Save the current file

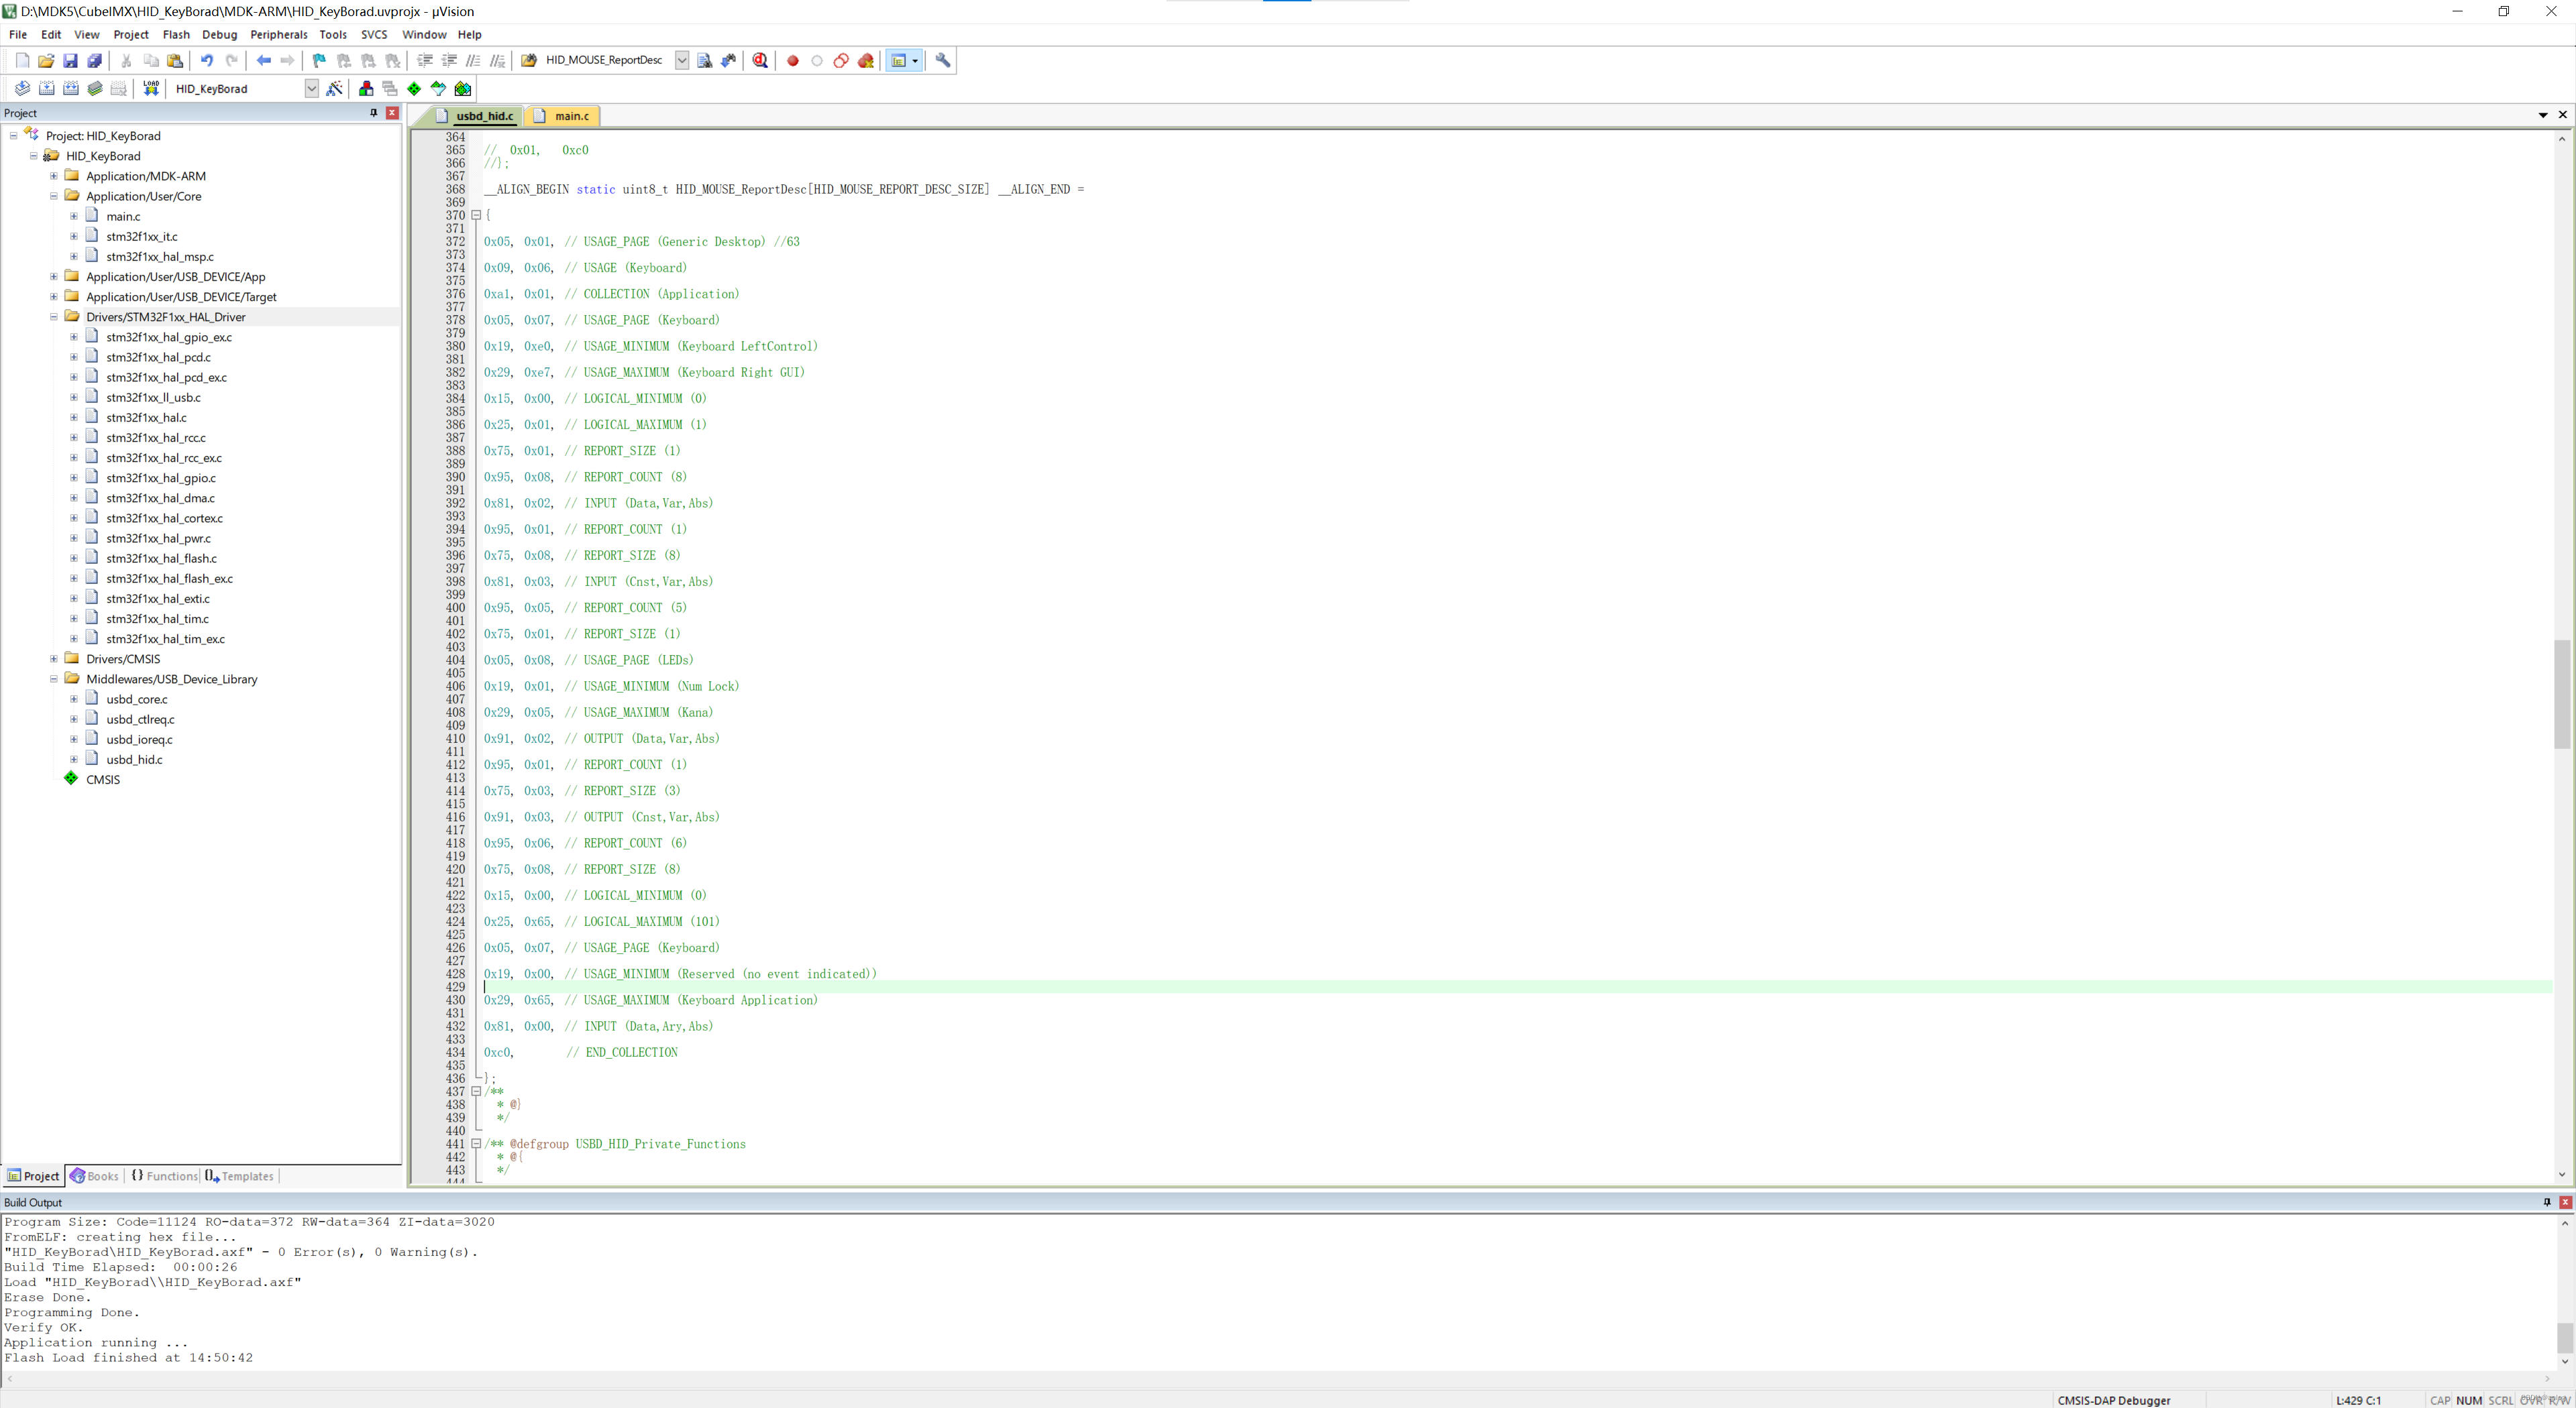(70, 61)
